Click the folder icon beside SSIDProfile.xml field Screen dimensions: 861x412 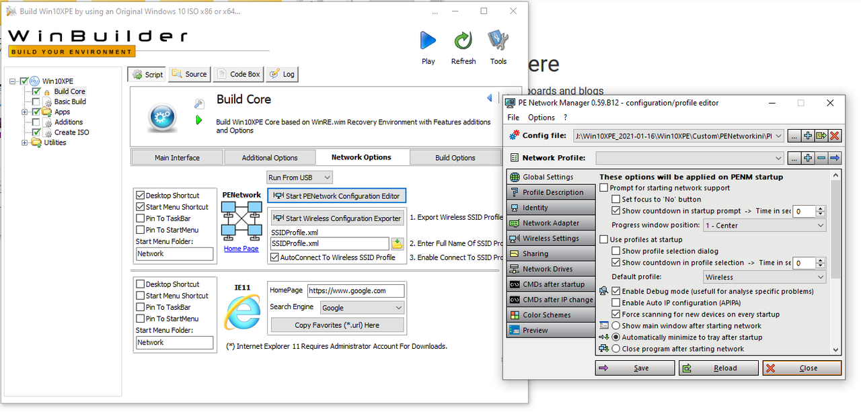tap(398, 243)
